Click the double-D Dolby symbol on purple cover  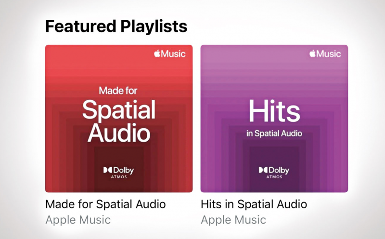click(263, 170)
